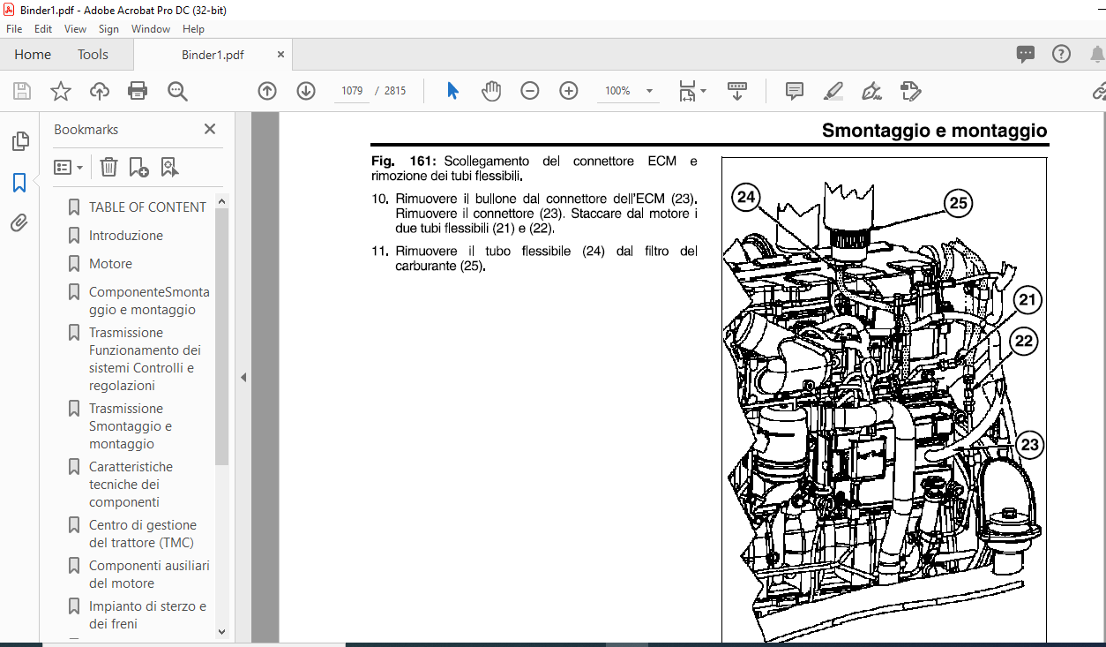Click the Fig. 161 engine diagram
The height and width of the screenshot is (647, 1106).
coord(884,401)
